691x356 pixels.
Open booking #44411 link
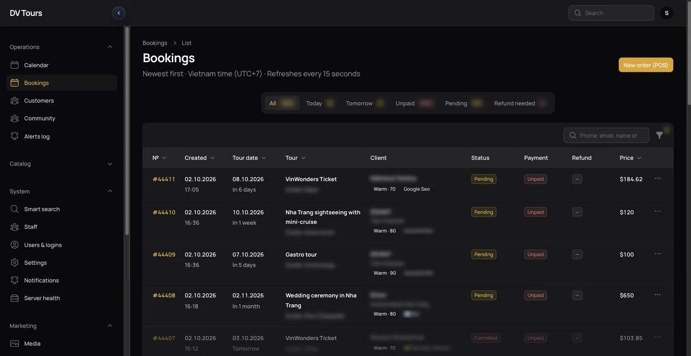164,179
